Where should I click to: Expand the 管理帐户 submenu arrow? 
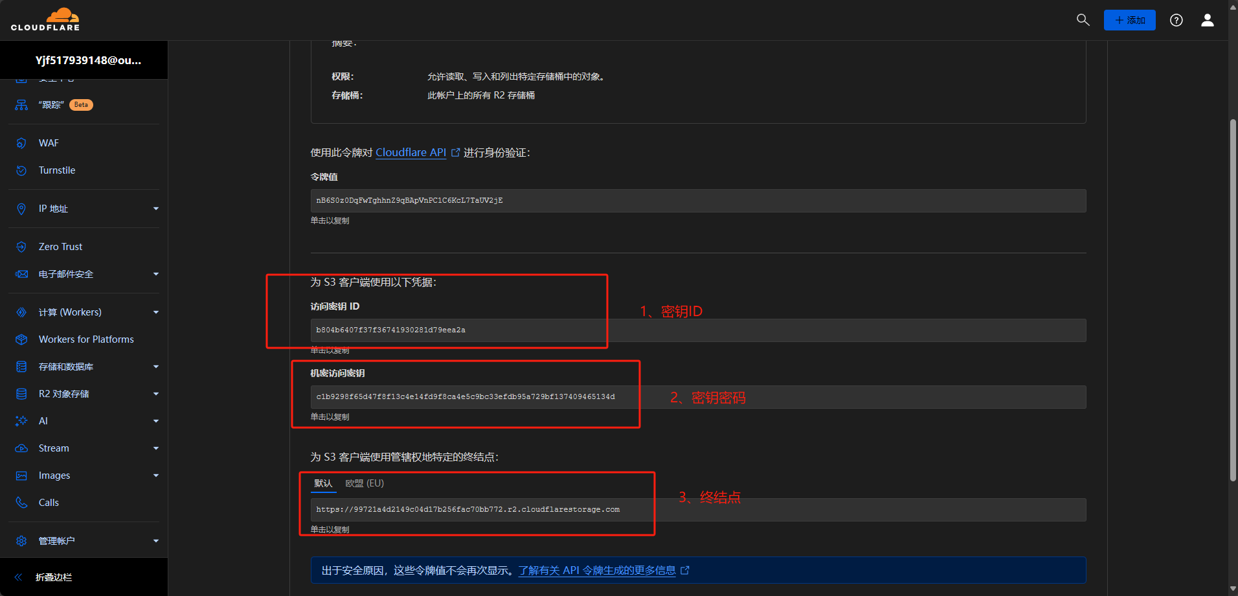(156, 541)
